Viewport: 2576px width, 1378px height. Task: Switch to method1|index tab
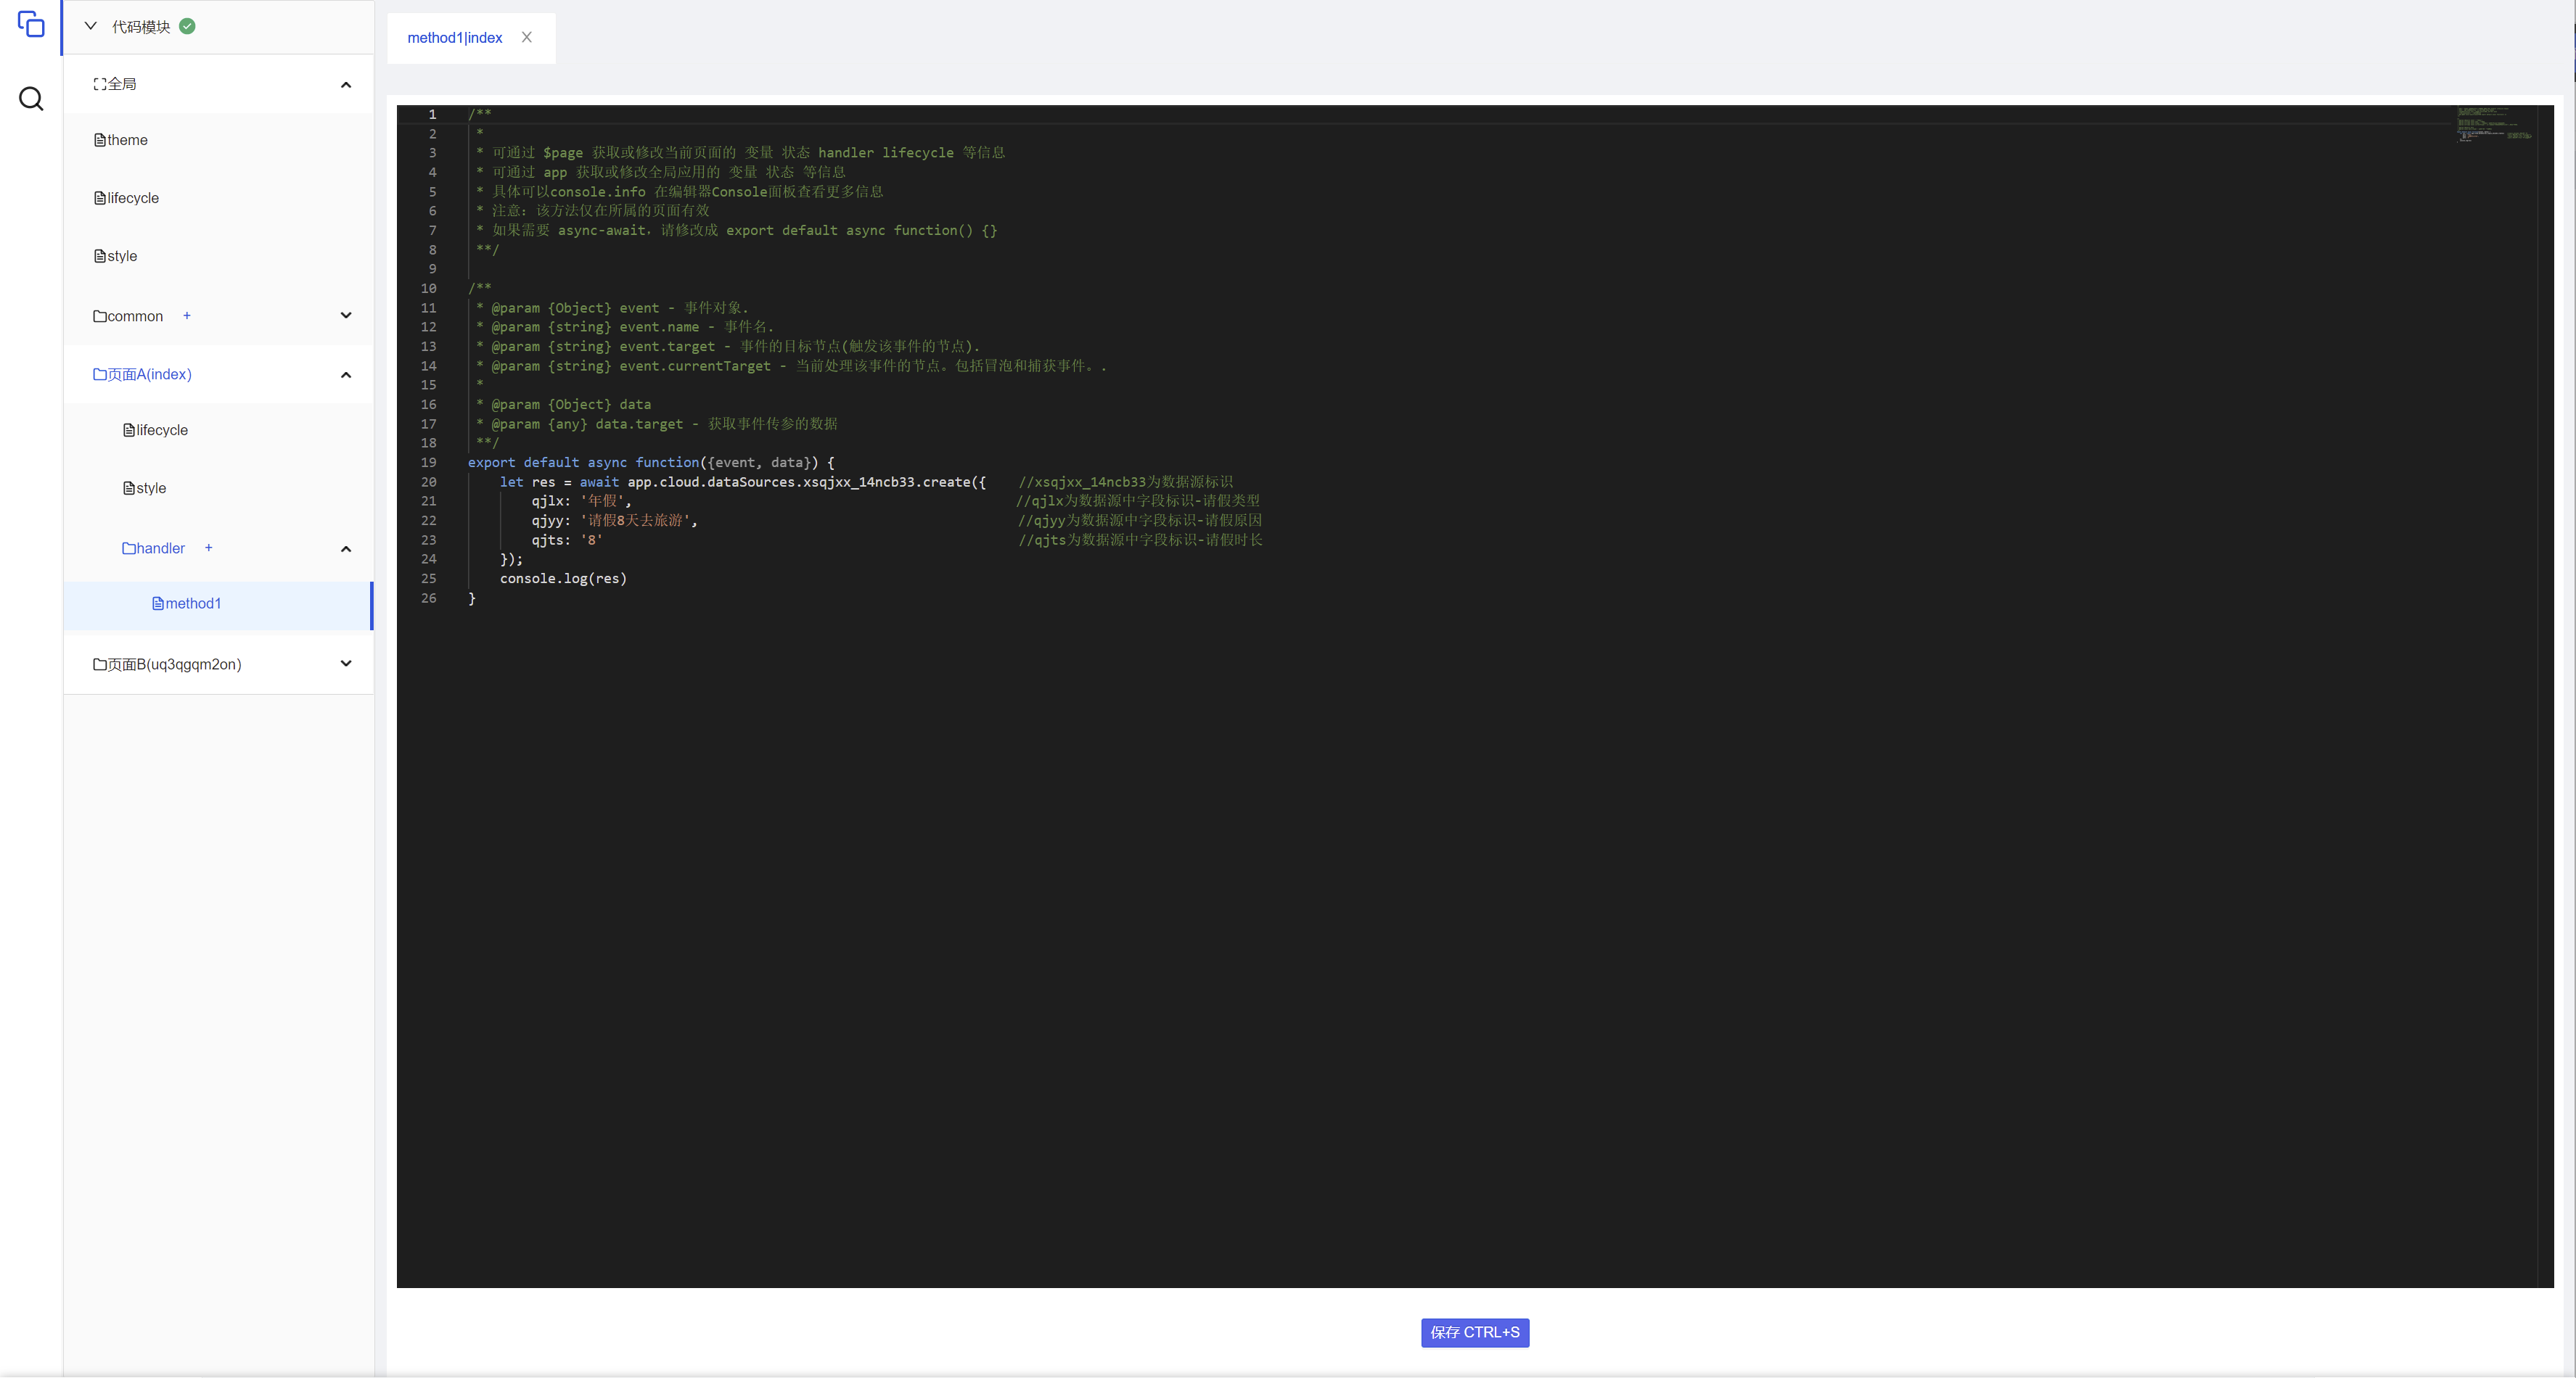pyautogui.click(x=455, y=38)
